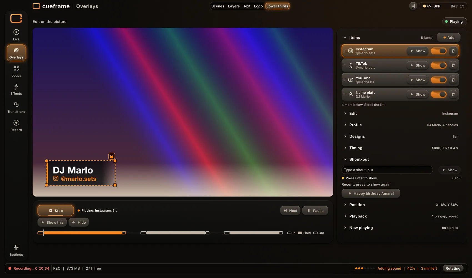Expand the Edit section

(401, 113)
